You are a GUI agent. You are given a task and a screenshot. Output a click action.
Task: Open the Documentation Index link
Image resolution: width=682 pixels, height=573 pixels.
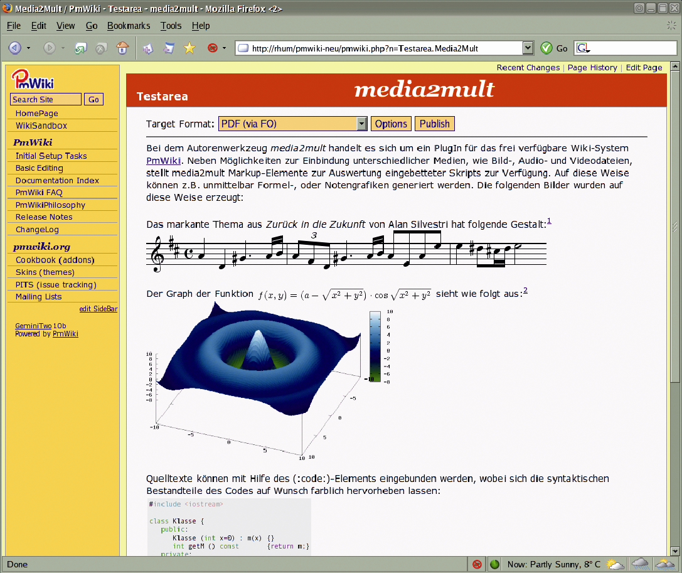(58, 180)
